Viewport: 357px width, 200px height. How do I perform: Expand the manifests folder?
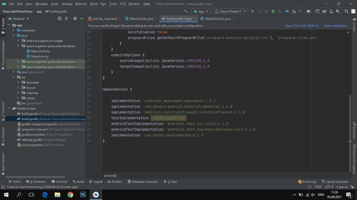click(x=13, y=30)
